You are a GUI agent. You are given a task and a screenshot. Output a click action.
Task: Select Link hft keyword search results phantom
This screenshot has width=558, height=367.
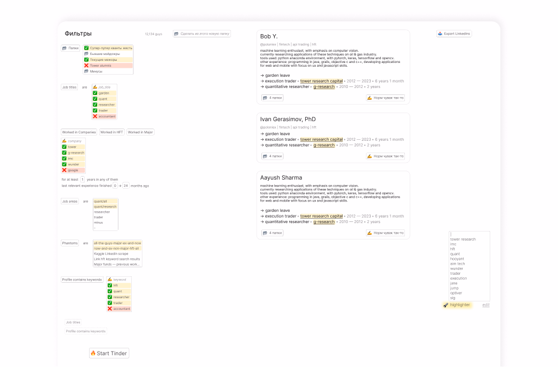117,259
